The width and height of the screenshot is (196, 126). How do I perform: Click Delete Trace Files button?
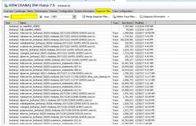(125, 17)
